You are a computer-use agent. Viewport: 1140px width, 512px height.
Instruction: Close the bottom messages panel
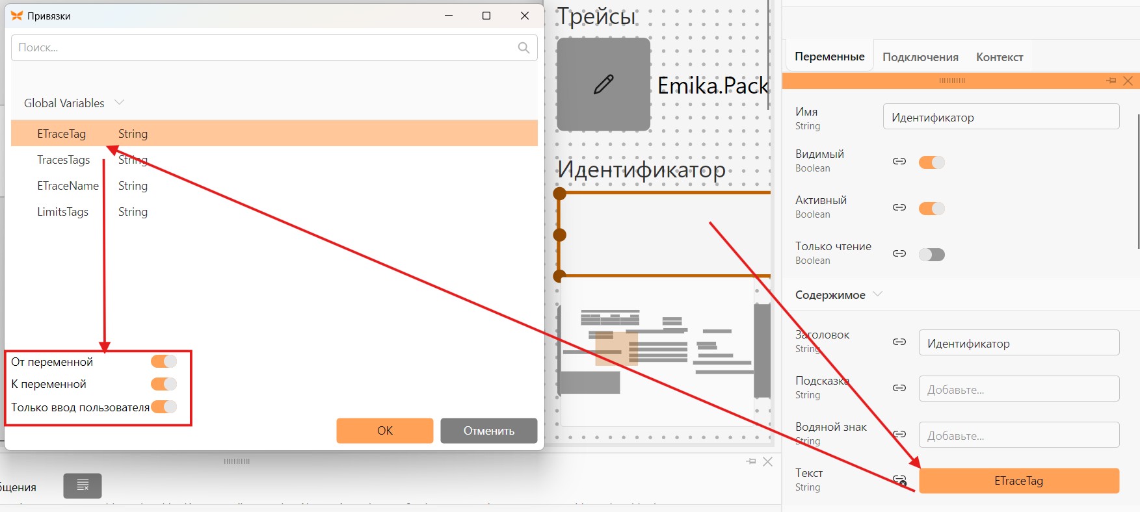768,461
